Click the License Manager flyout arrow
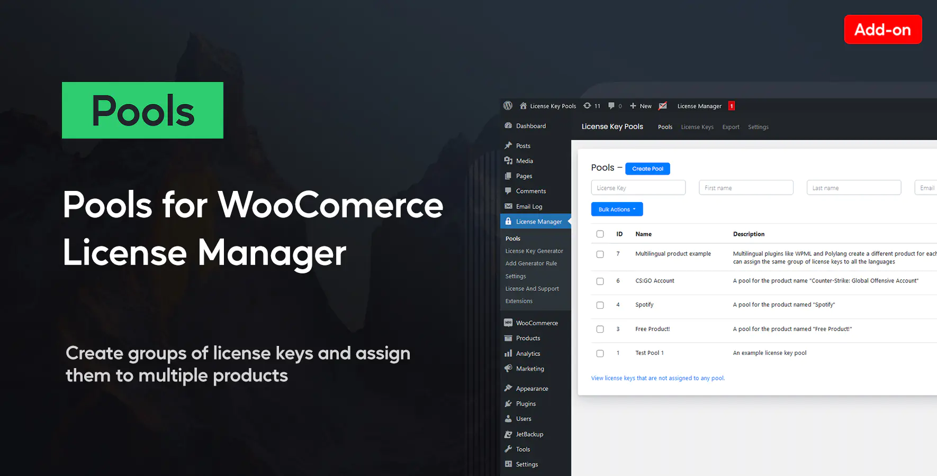The image size is (937, 476). pos(569,221)
